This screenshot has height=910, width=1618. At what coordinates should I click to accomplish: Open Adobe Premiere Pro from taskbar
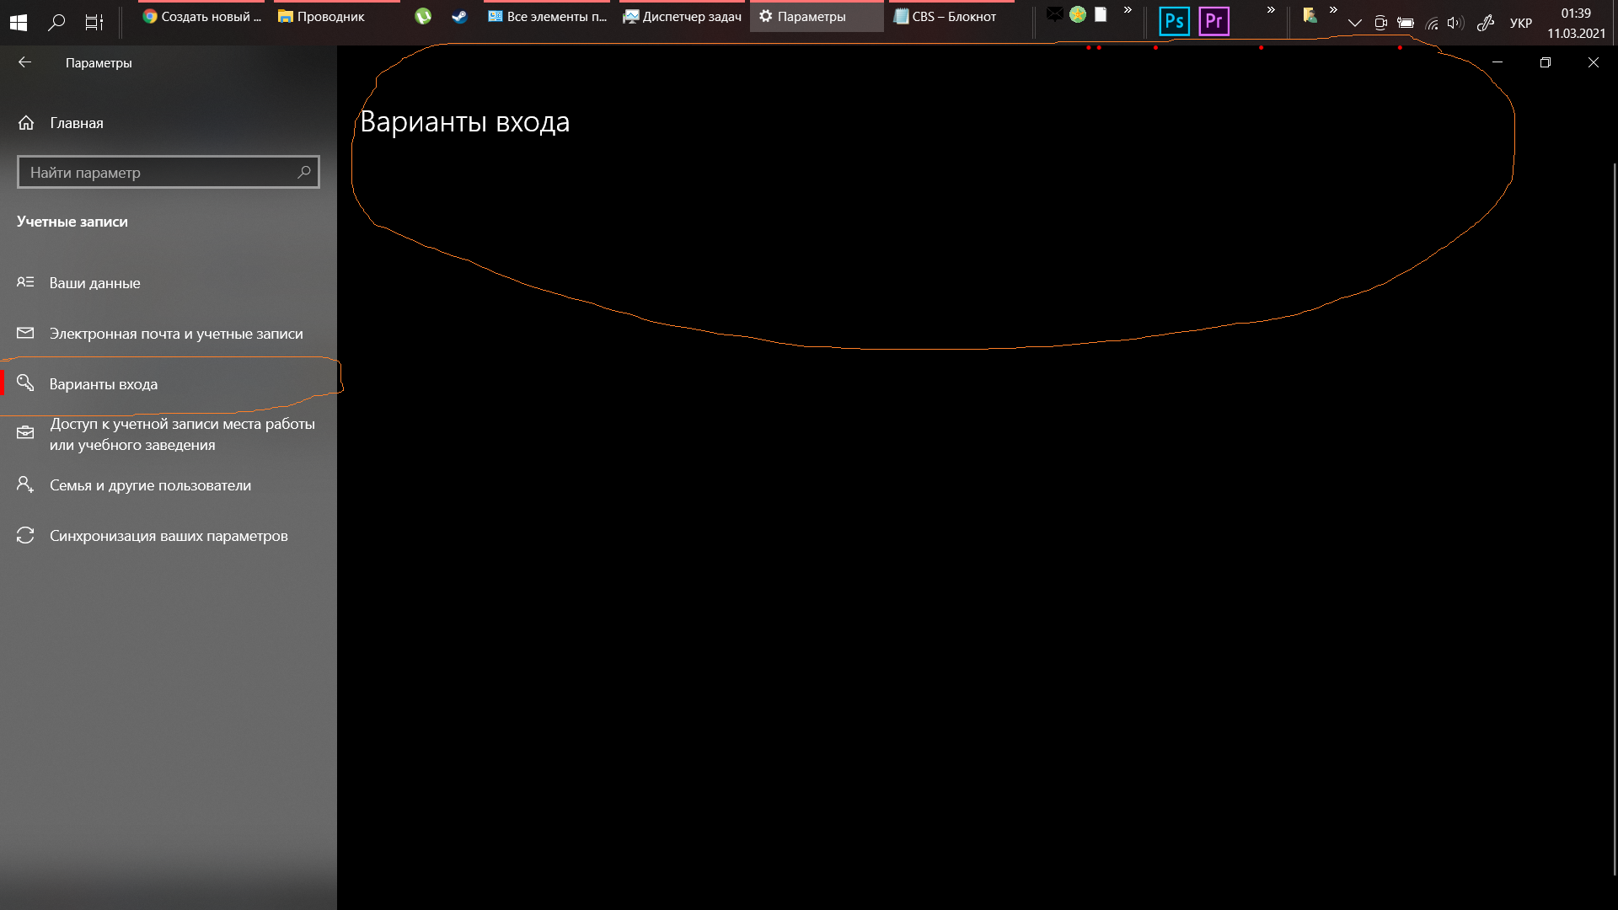click(x=1213, y=20)
